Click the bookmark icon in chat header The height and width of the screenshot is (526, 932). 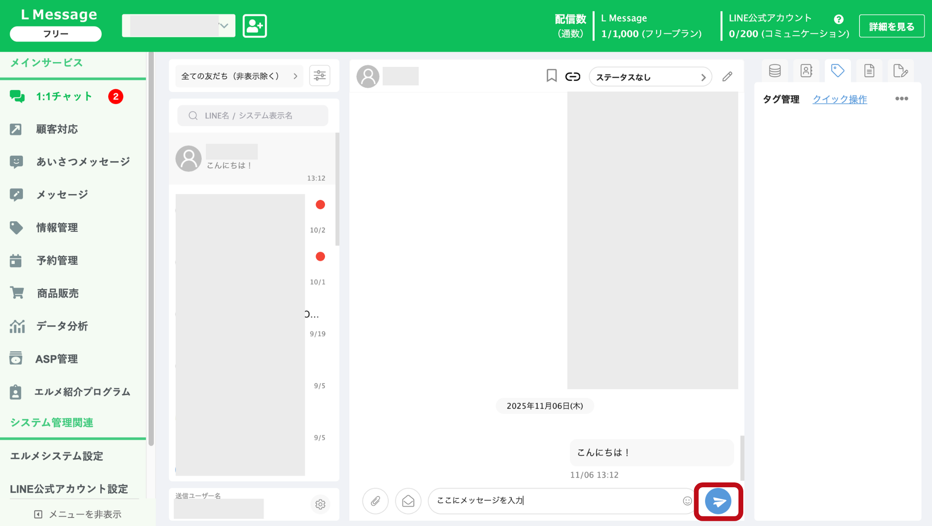pos(552,76)
